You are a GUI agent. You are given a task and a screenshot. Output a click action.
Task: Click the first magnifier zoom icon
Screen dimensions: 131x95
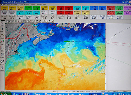19,21
